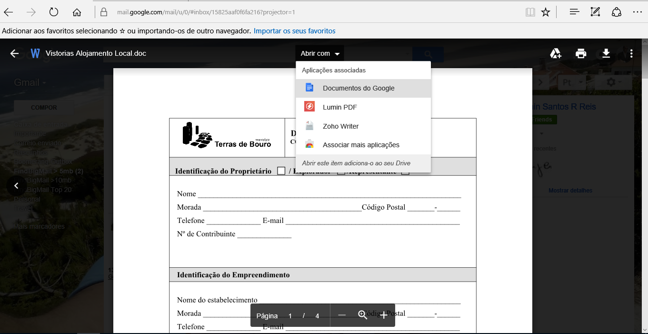The height and width of the screenshot is (334, 648).
Task: Click the share icon in the browser toolbar
Action: (617, 12)
